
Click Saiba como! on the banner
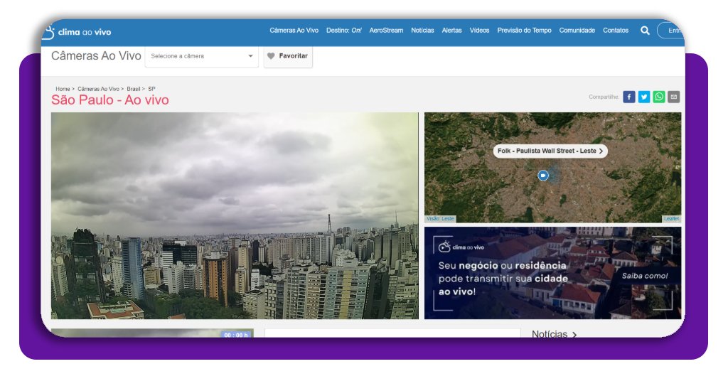coord(645,276)
